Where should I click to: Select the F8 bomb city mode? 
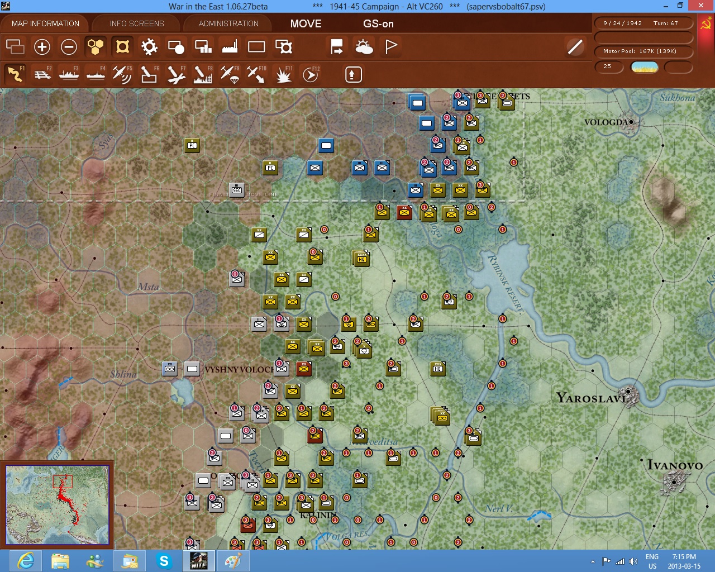click(203, 74)
